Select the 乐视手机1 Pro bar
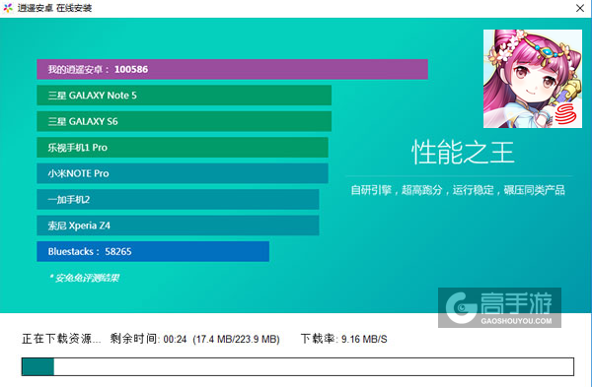 point(183,147)
